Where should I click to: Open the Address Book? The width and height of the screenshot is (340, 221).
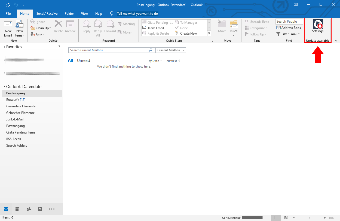click(x=289, y=28)
